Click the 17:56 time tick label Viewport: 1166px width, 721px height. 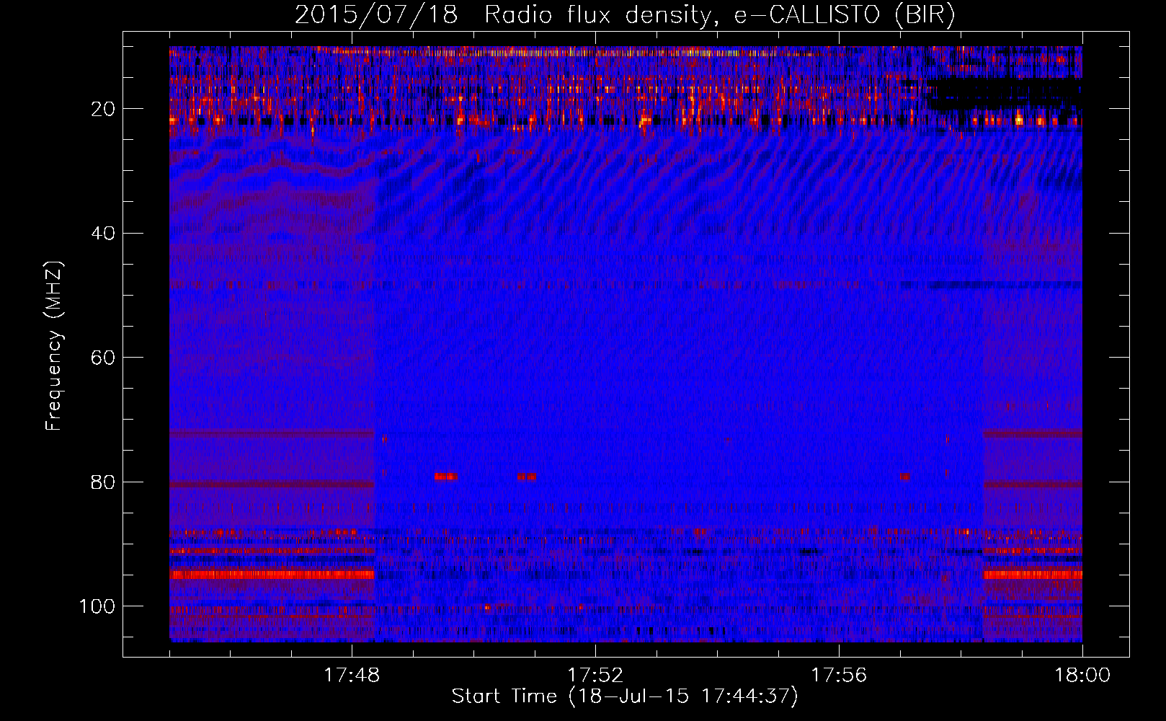(x=839, y=676)
